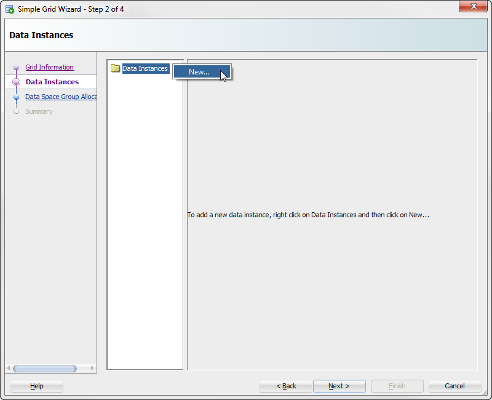Click the Help button
The height and width of the screenshot is (400, 492).
click(37, 386)
